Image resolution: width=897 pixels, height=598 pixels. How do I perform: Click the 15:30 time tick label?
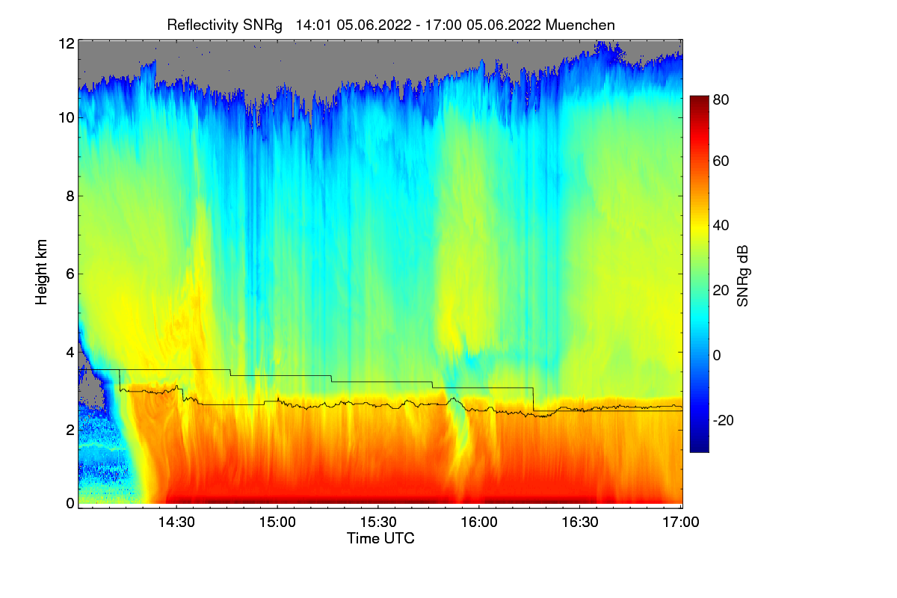click(378, 523)
